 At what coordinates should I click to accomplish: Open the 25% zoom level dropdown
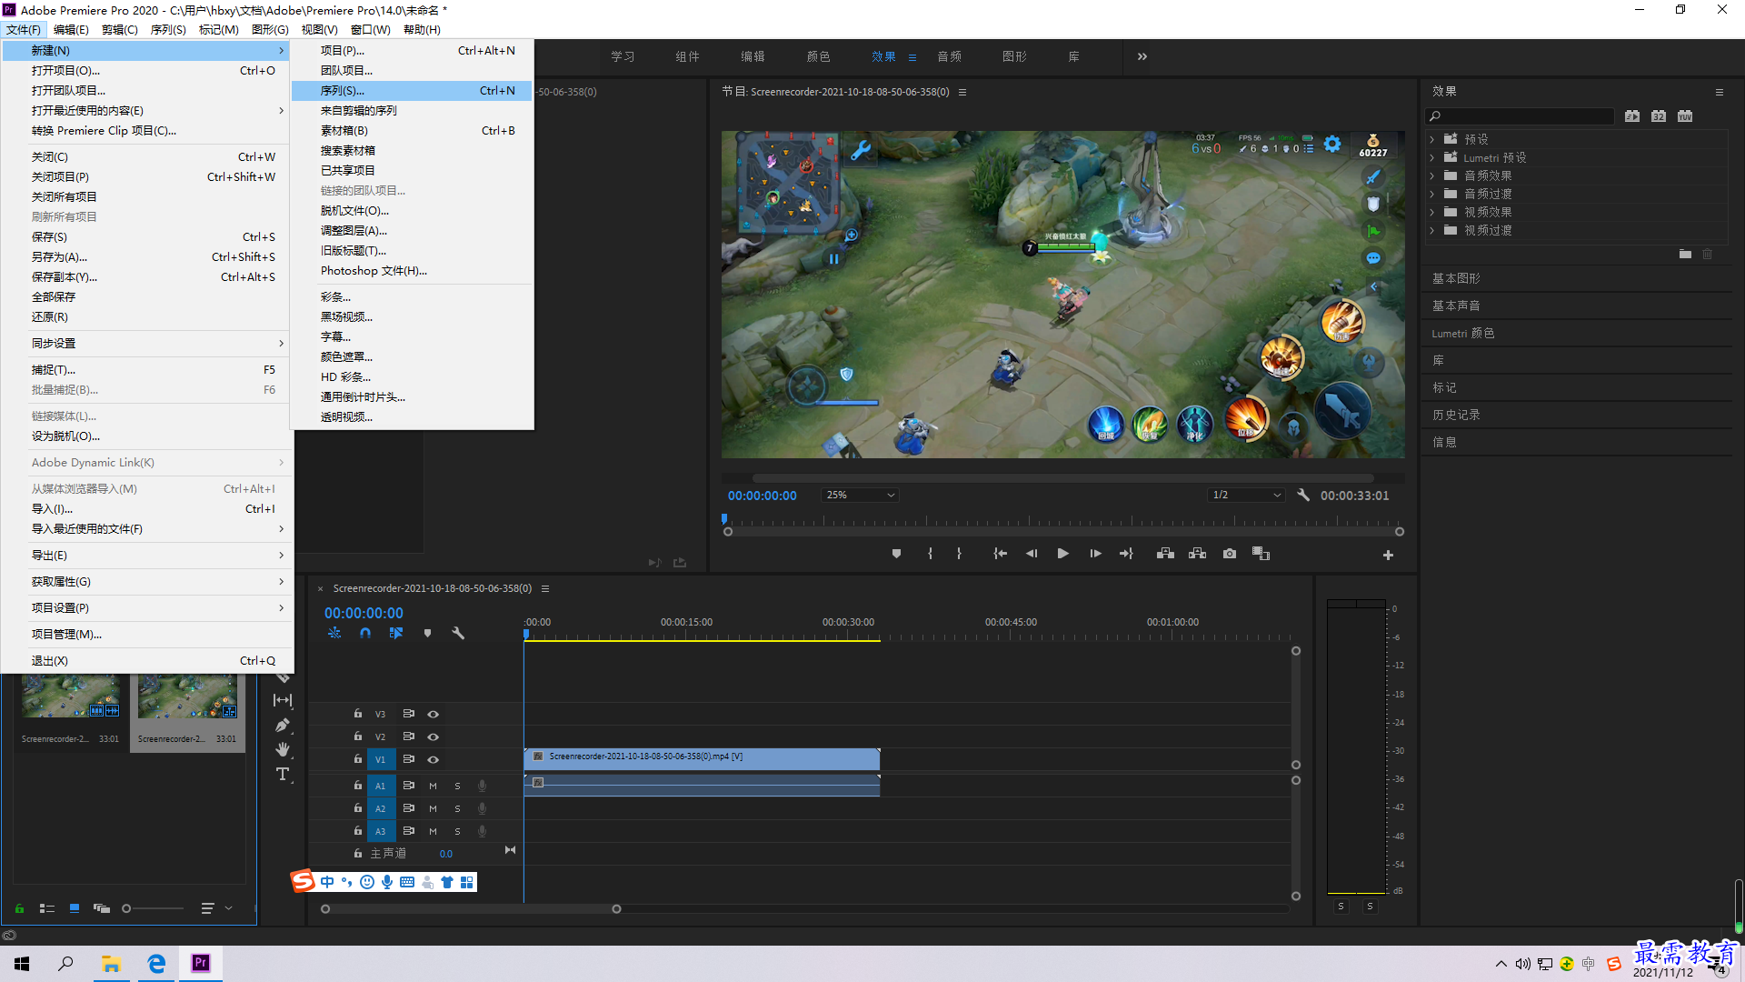[x=860, y=495]
